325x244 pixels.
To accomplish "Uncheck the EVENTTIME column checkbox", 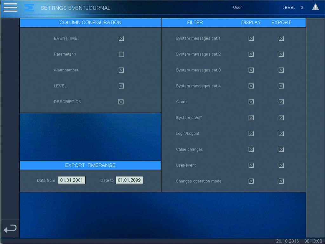I will 121,38.
